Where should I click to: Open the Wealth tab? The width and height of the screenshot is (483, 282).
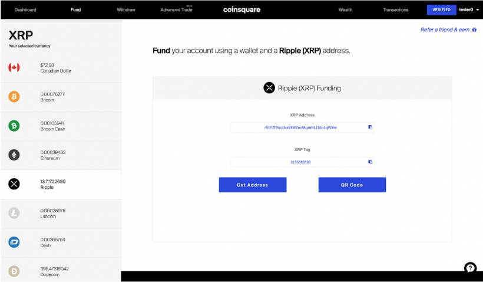click(x=346, y=10)
